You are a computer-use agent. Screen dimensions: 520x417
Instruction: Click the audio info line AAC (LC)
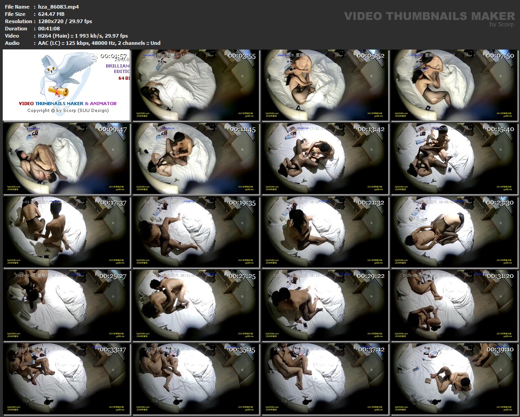coord(99,43)
